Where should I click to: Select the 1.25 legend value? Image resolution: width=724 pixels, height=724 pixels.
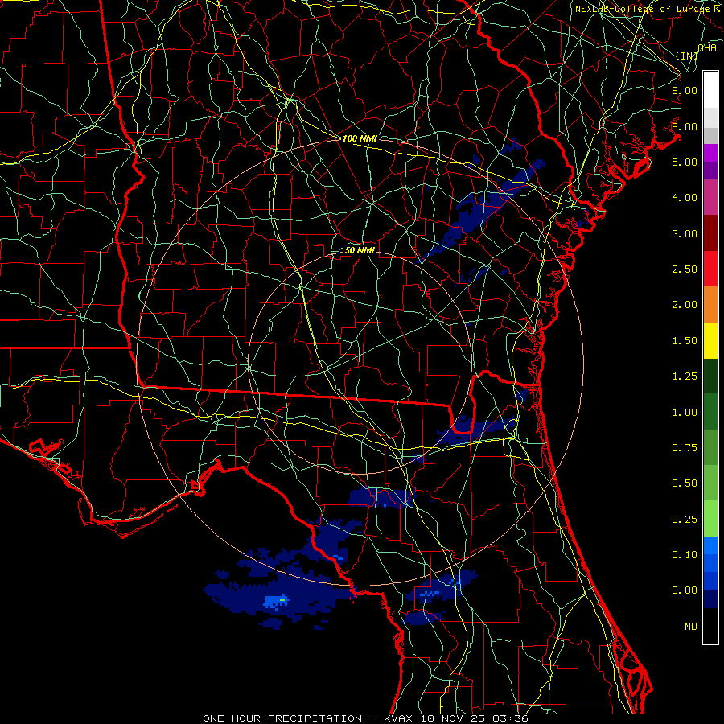tap(685, 376)
